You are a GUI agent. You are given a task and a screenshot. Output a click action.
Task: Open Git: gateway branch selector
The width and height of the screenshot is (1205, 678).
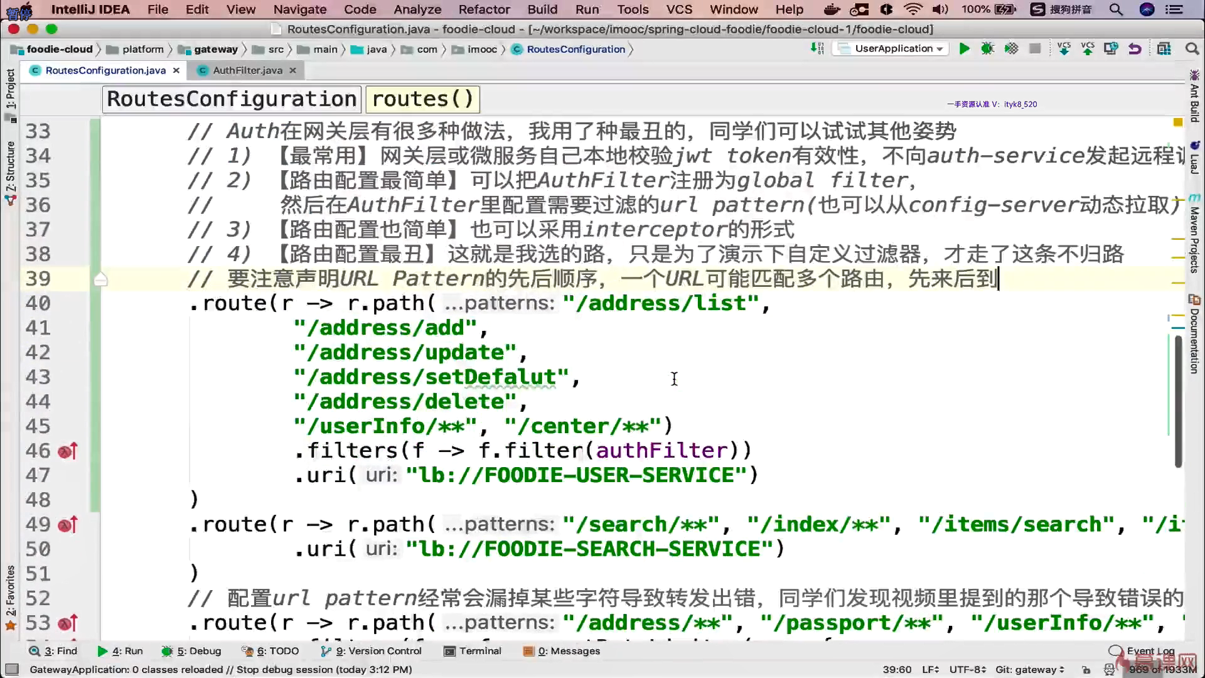(1029, 669)
